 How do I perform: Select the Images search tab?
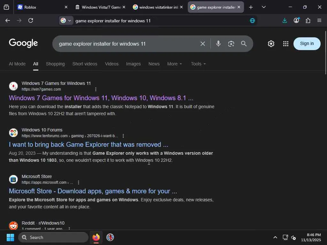click(133, 64)
